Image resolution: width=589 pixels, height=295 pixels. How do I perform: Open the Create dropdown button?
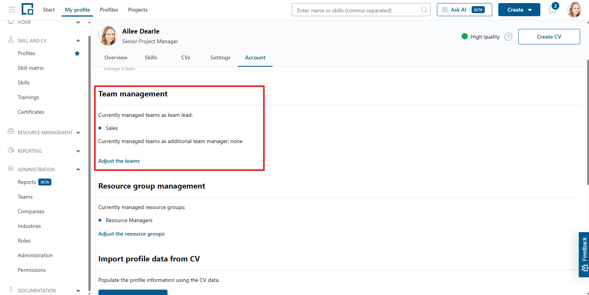click(519, 10)
